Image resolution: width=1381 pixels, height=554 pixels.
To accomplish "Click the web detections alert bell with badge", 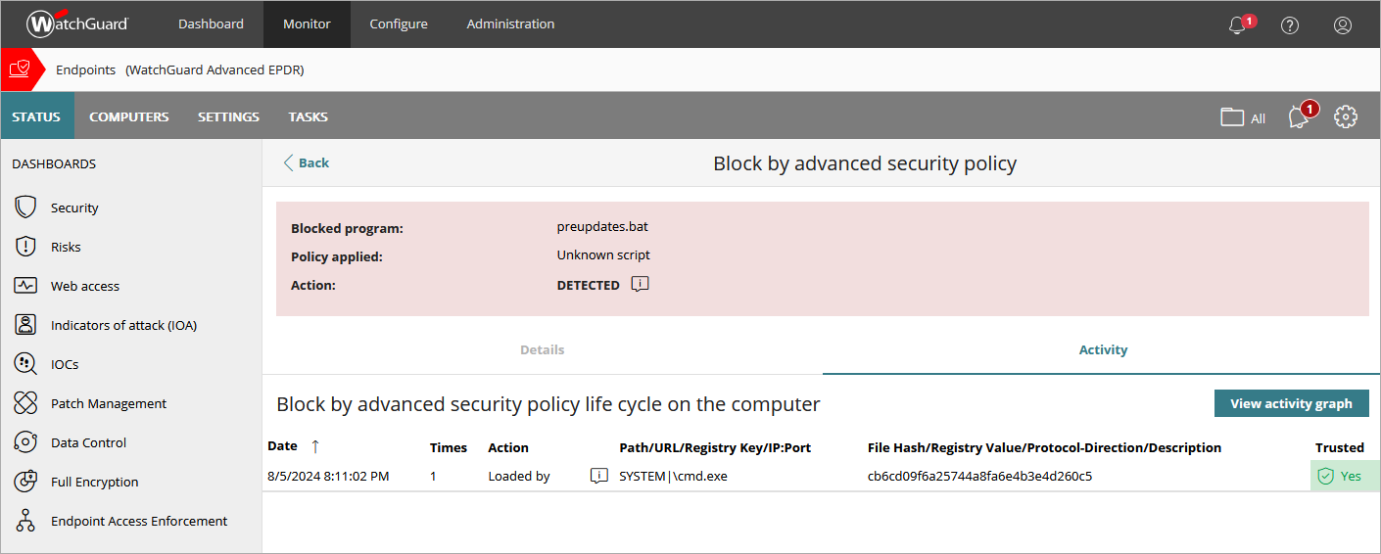I will click(1300, 116).
